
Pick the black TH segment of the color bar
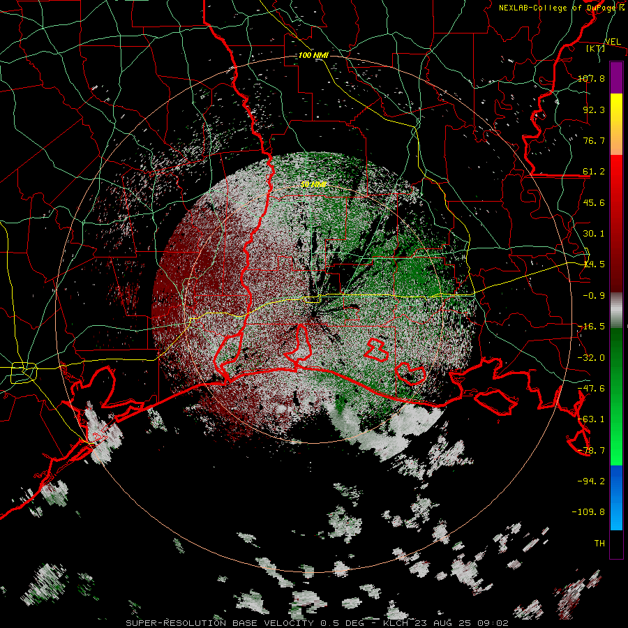616,544
